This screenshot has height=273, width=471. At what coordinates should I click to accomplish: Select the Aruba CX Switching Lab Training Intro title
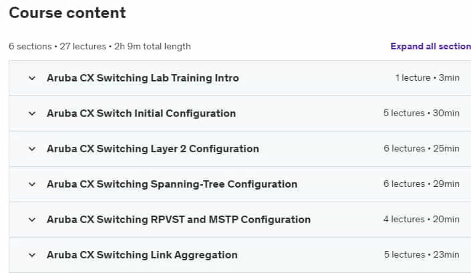143,78
